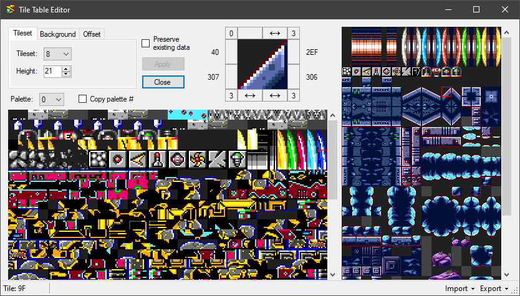Switch to the Tileset tab
Viewport: 520px width, 296px height.
pos(22,33)
